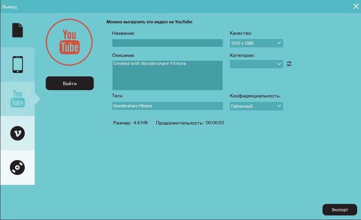Screen dimensions: 361x220
Task: Click the 'Теги:' label
Action: [x=117, y=96]
